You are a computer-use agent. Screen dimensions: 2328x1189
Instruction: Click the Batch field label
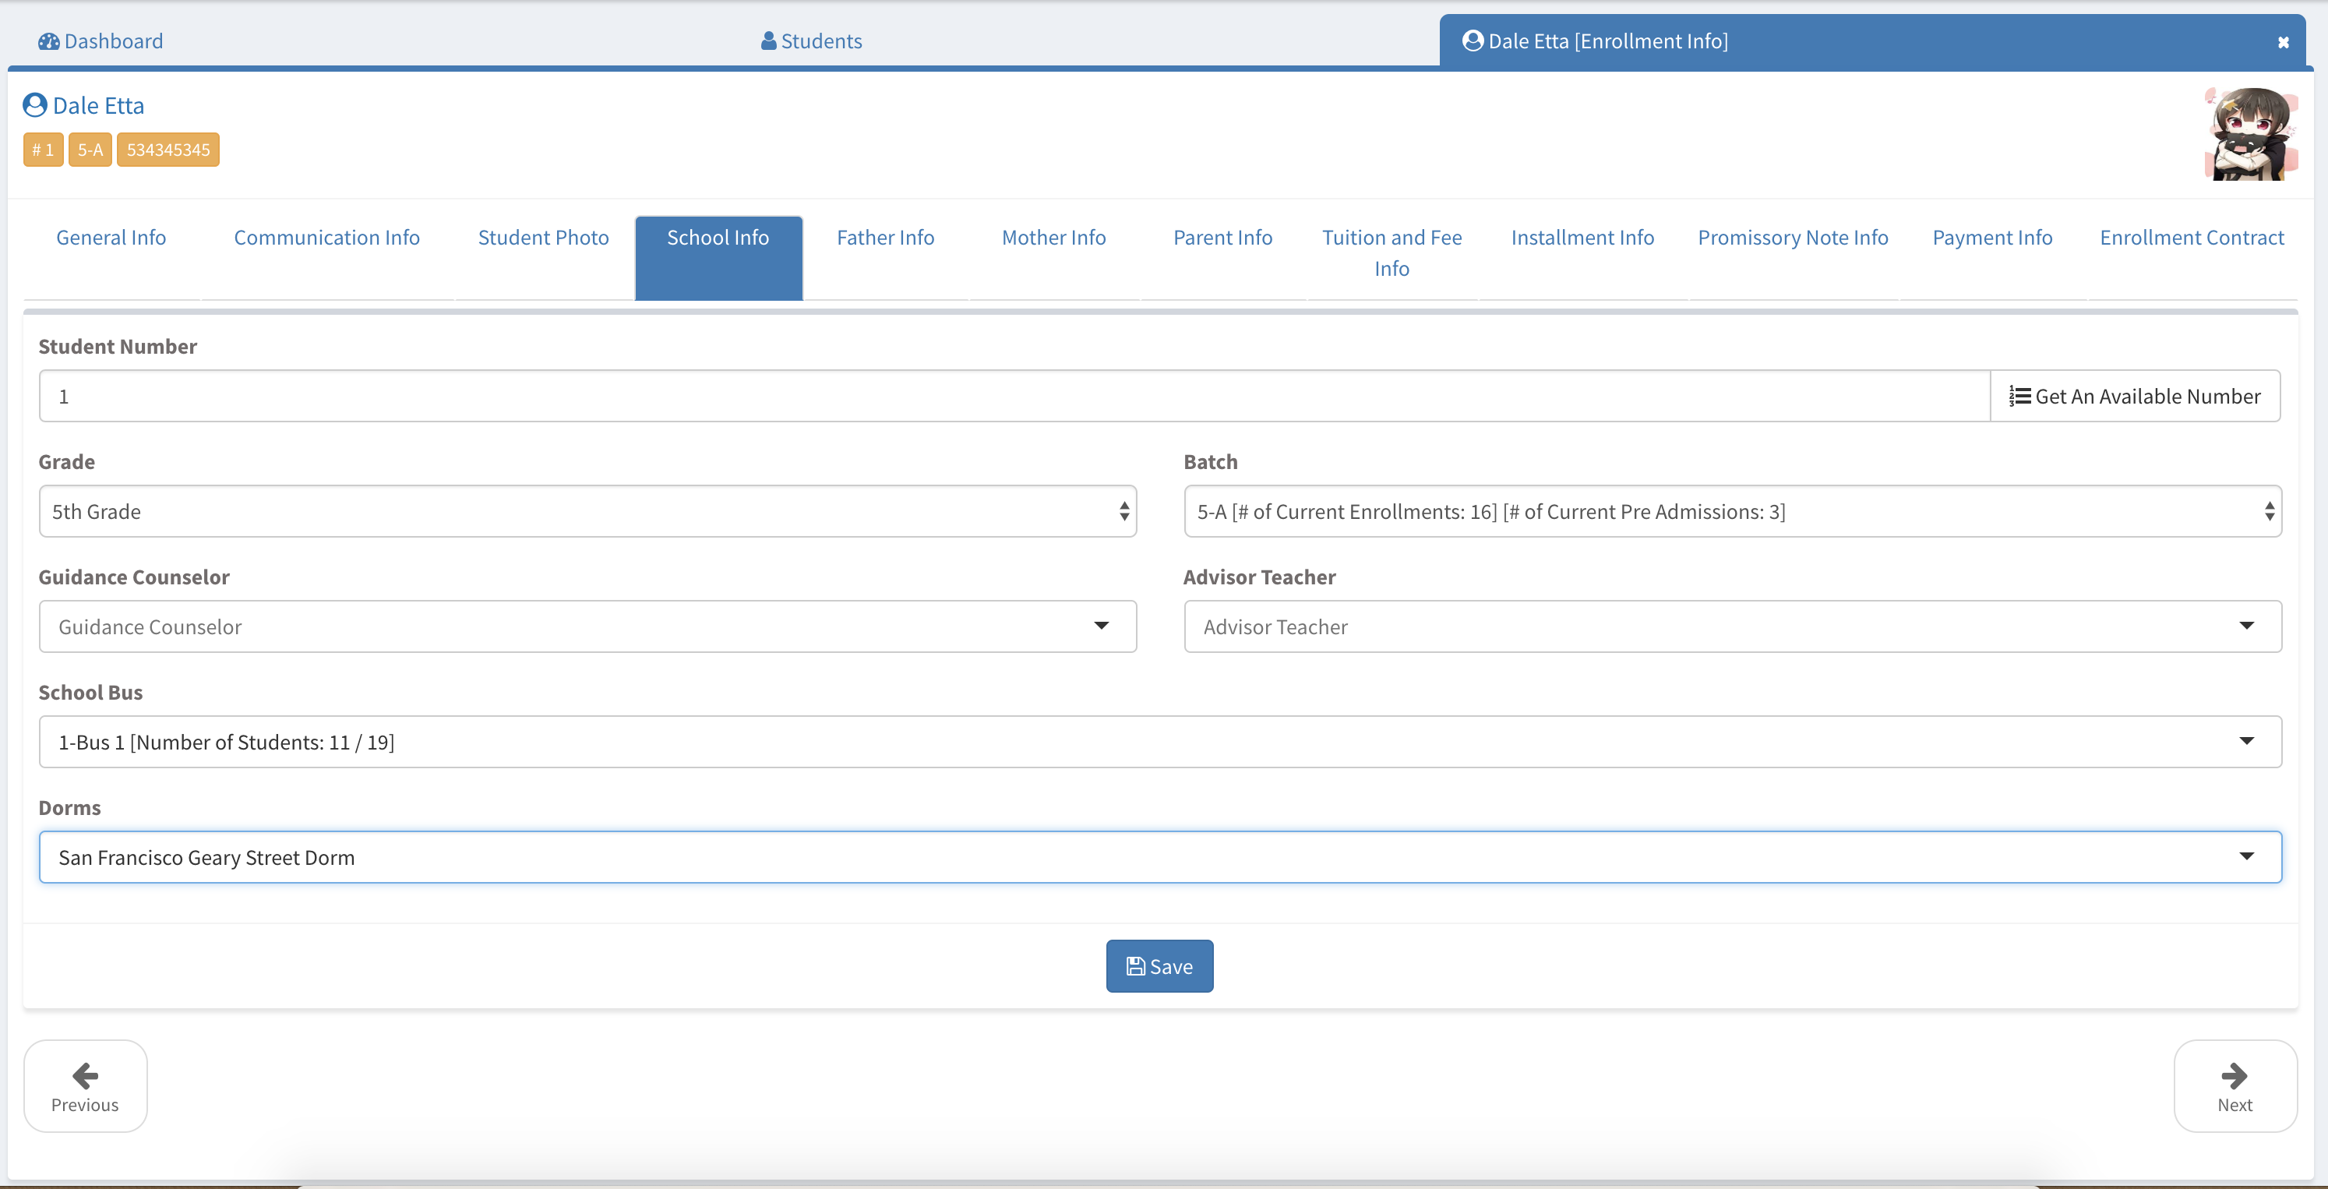[1210, 462]
